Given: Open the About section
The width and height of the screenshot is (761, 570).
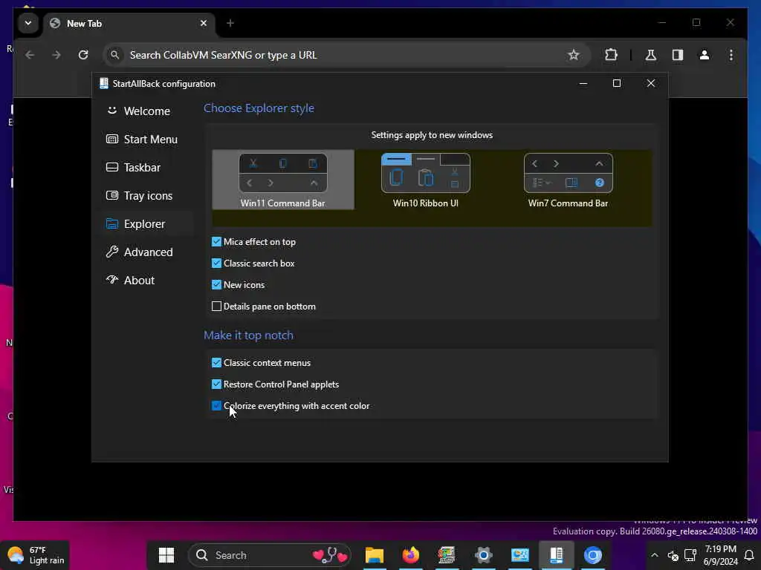Looking at the screenshot, I should tap(130, 280).
